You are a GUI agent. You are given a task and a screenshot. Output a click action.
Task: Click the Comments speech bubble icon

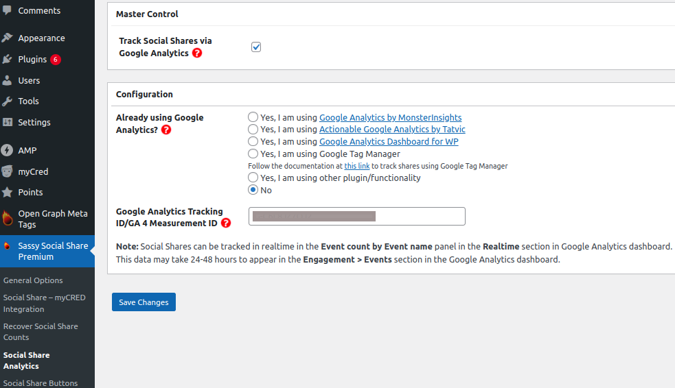[7, 10]
